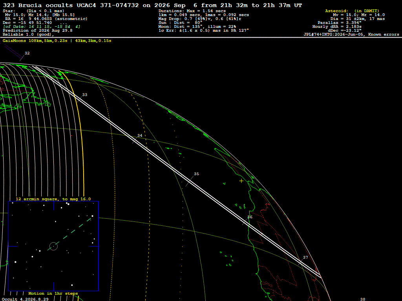Select the 36 minute time marker

[250, 217]
